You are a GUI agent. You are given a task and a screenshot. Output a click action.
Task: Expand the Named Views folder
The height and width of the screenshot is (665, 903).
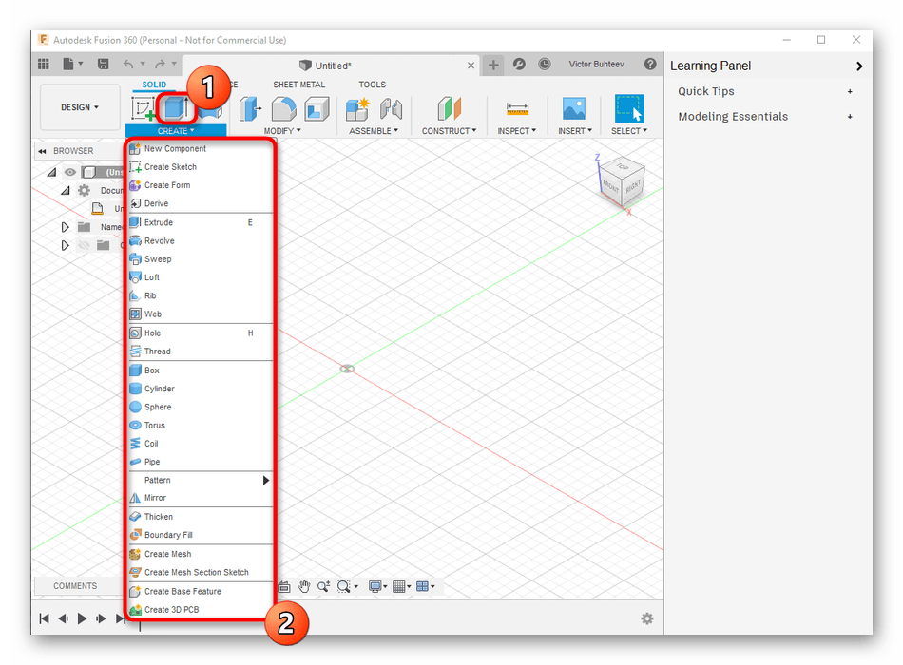coord(65,227)
